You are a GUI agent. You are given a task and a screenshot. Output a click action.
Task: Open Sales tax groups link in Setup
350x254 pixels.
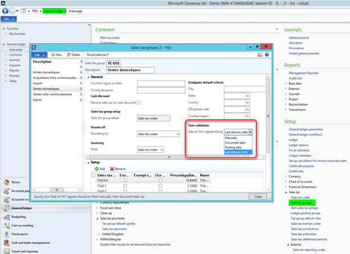coord(301,203)
